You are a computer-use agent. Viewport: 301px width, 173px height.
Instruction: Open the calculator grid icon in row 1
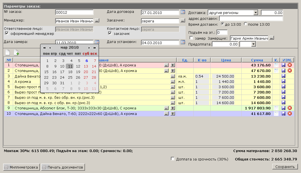coord(276,65)
